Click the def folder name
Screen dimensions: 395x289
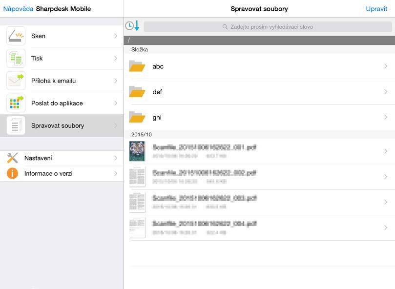(x=157, y=92)
